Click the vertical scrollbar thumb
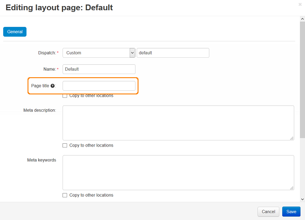305x220 pixels. pyautogui.click(x=302, y=80)
